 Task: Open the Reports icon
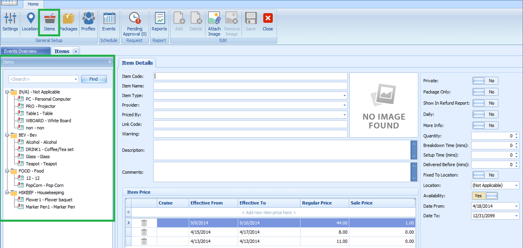159,22
